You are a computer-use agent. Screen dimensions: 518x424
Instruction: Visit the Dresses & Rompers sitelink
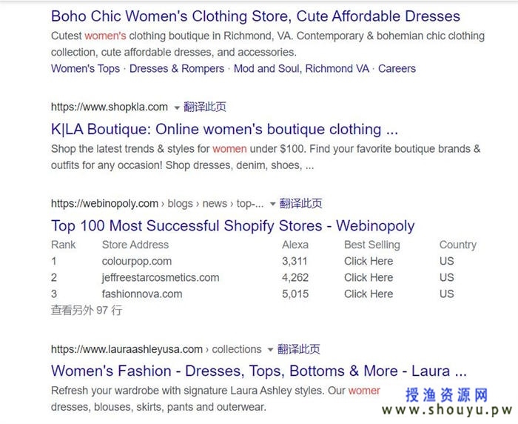click(177, 68)
